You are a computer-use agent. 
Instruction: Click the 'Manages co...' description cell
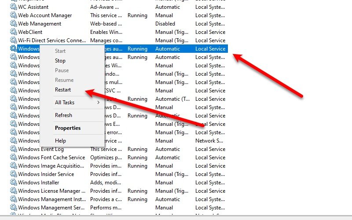[106, 40]
